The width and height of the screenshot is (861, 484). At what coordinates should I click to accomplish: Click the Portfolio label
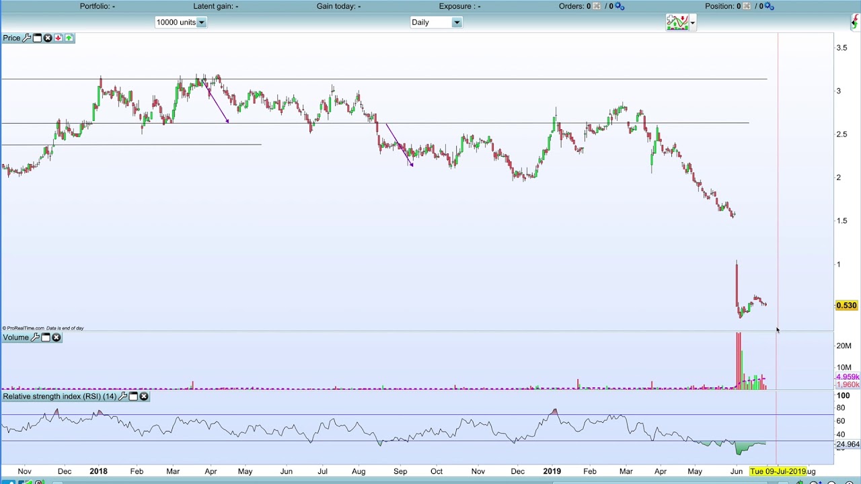click(x=98, y=6)
